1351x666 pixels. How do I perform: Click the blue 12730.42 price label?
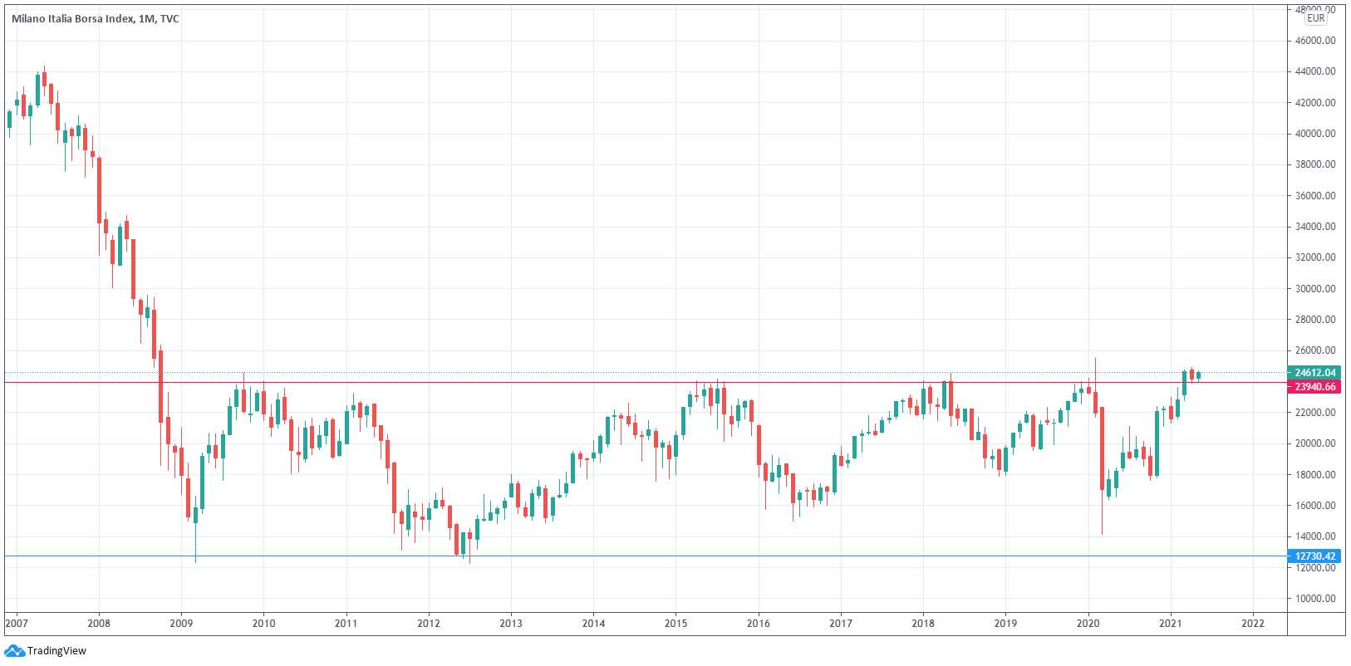(1315, 556)
